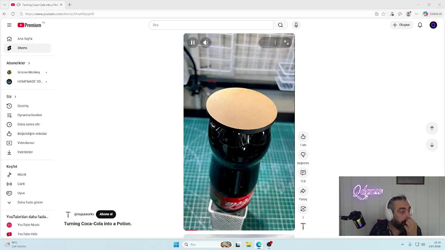This screenshot has width=445, height=250.
Task: Enter fullscreen for the Short
Action: coord(286,43)
